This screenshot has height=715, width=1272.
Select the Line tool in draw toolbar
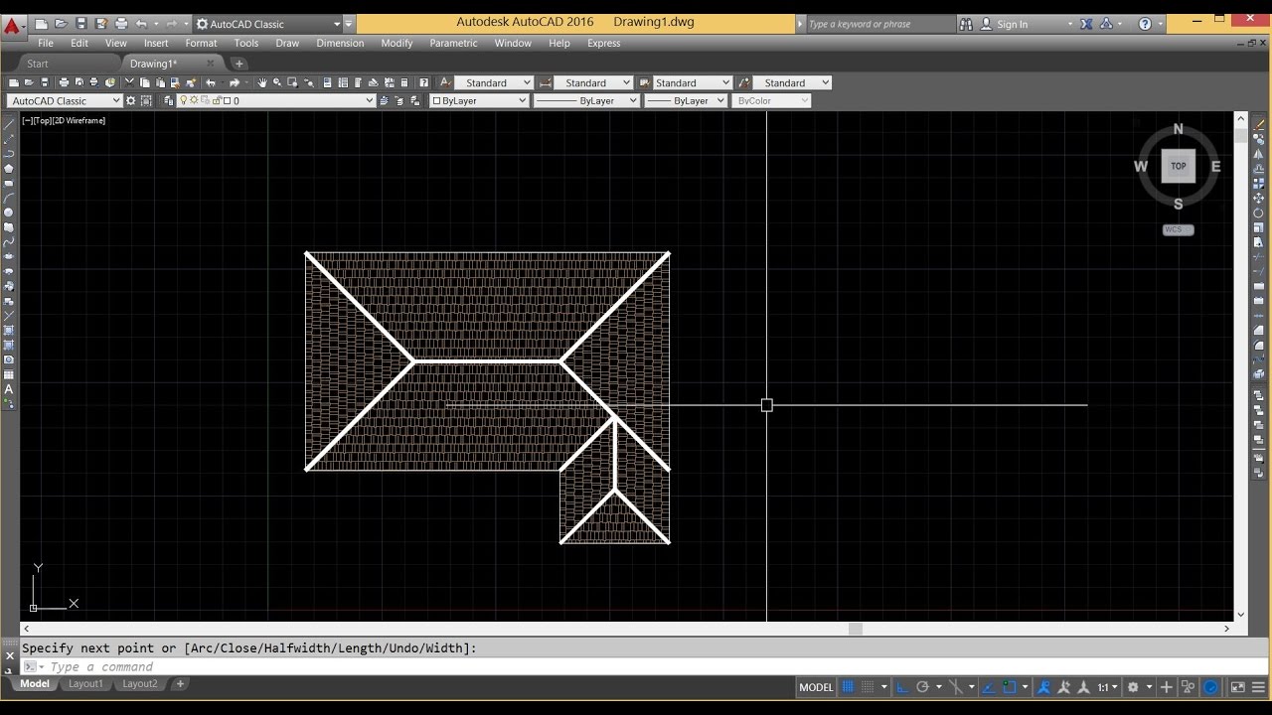click(9, 123)
